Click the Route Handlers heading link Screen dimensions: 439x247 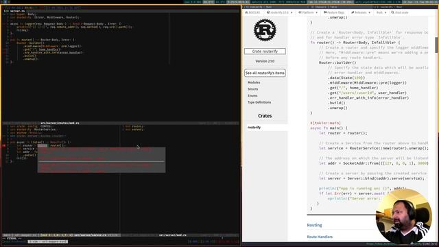pyautogui.click(x=320, y=237)
